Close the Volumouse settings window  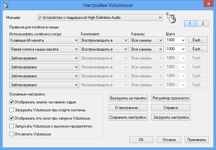[208, 4]
